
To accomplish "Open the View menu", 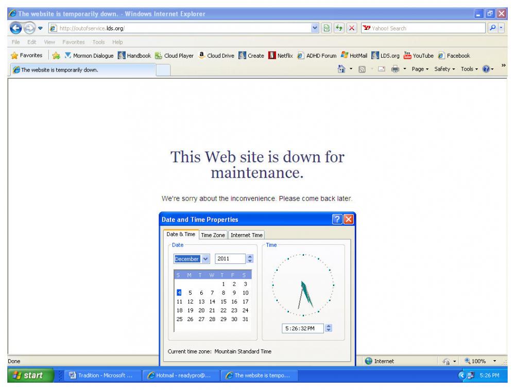I will tap(49, 42).
